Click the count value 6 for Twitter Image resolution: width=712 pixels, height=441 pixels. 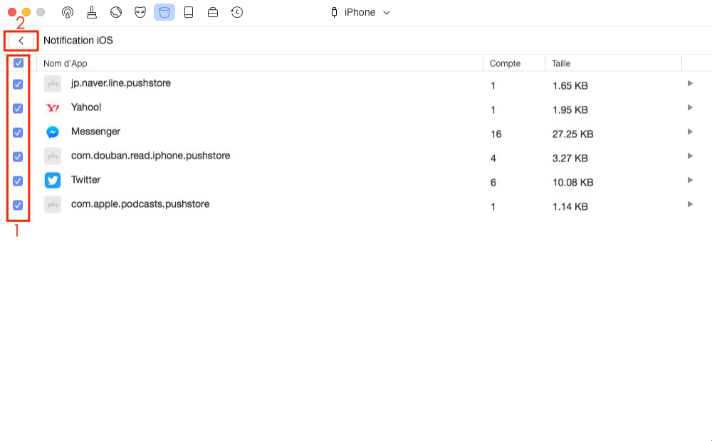pos(493,182)
